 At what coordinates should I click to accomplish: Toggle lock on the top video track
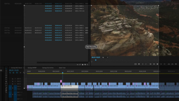pyautogui.click(x=13, y=79)
